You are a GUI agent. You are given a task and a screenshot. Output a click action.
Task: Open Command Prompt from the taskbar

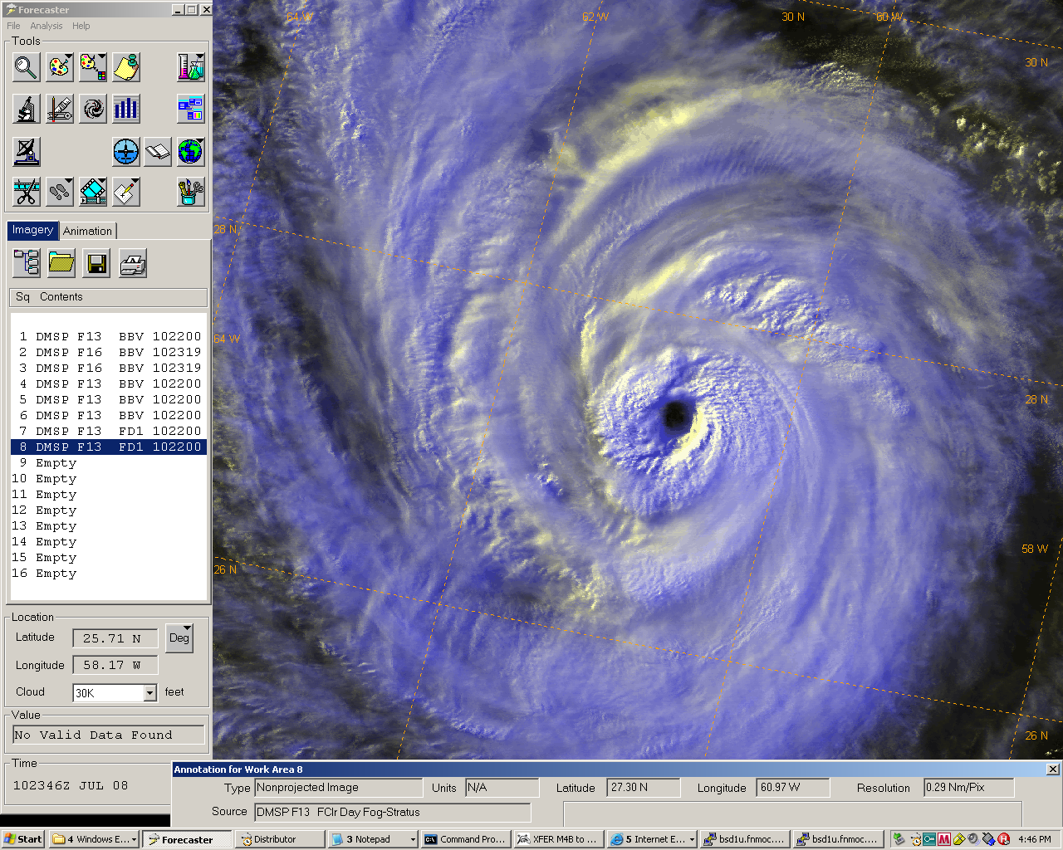[x=465, y=839]
